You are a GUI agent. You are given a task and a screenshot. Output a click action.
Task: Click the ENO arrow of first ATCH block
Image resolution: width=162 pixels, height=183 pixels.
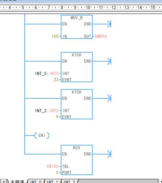click(x=109, y=61)
